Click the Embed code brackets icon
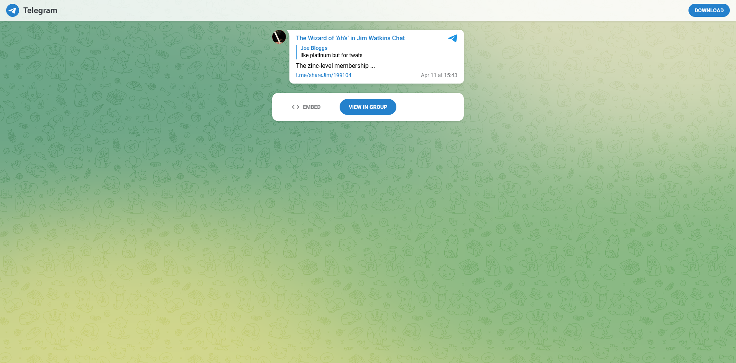 pyautogui.click(x=296, y=107)
